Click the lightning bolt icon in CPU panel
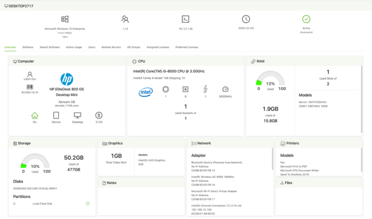The width and height of the screenshot is (372, 219). click(x=206, y=89)
